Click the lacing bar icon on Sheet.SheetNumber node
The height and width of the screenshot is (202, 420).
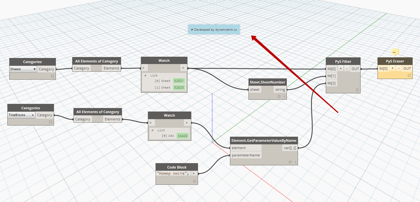(284, 96)
